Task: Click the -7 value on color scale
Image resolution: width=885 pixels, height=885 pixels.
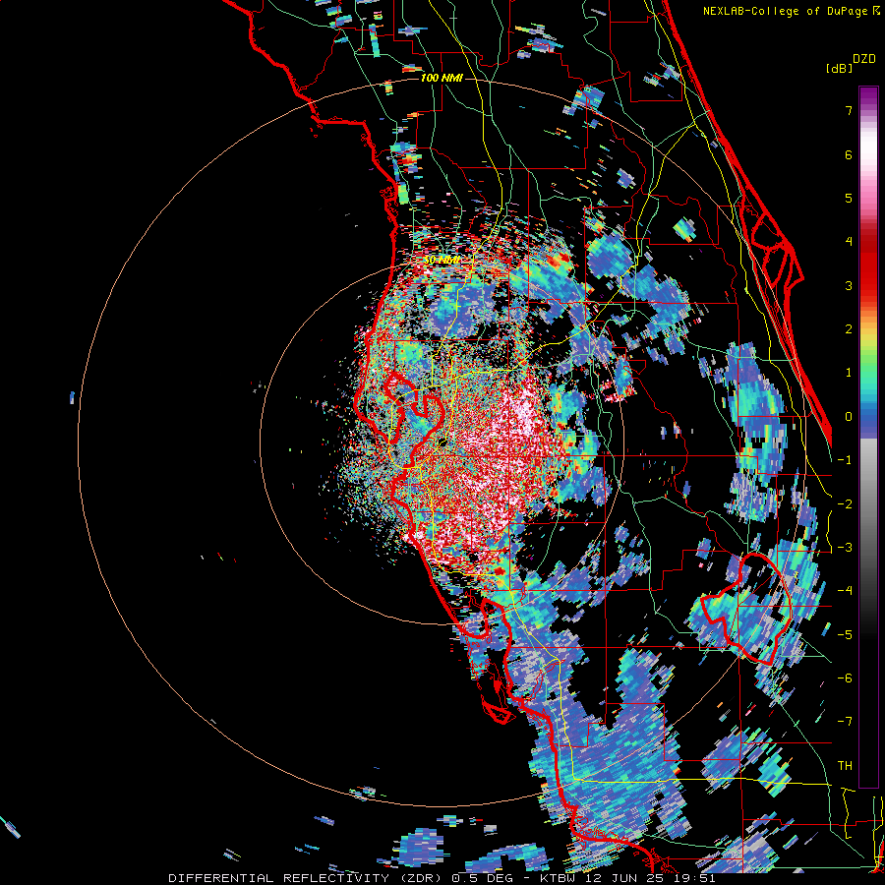Action: click(845, 722)
